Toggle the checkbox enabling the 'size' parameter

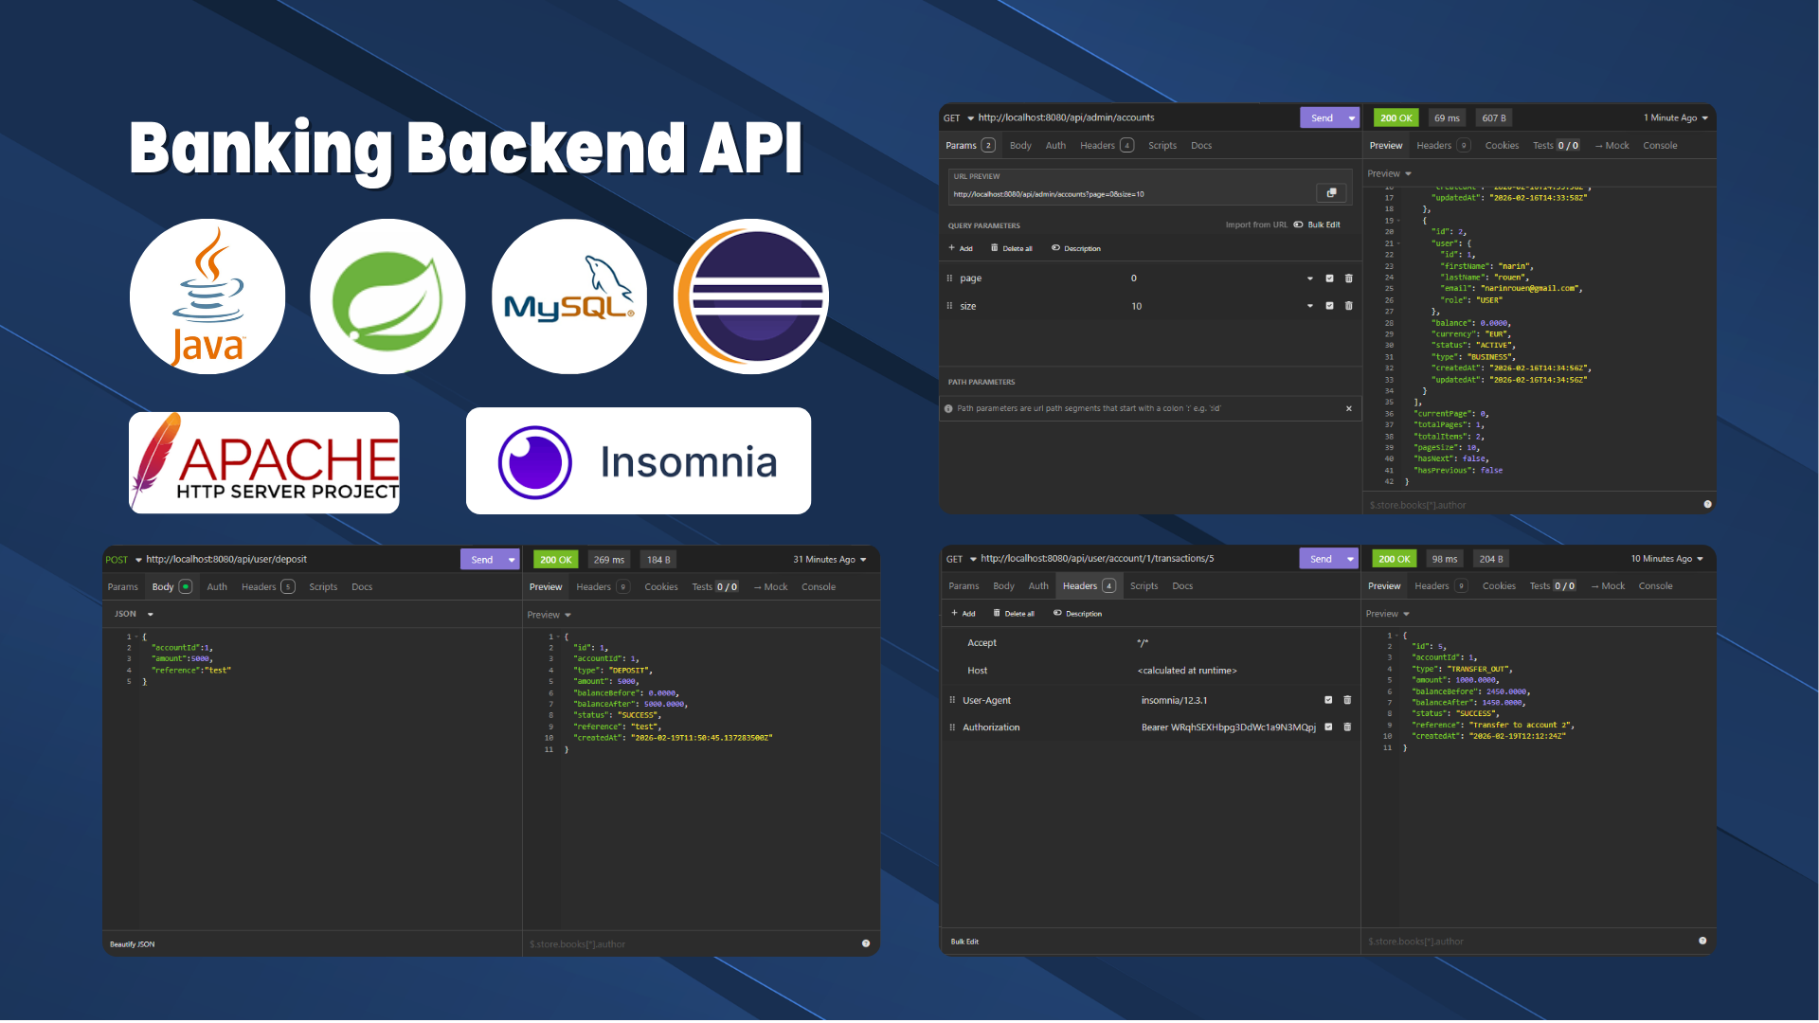tap(1328, 305)
